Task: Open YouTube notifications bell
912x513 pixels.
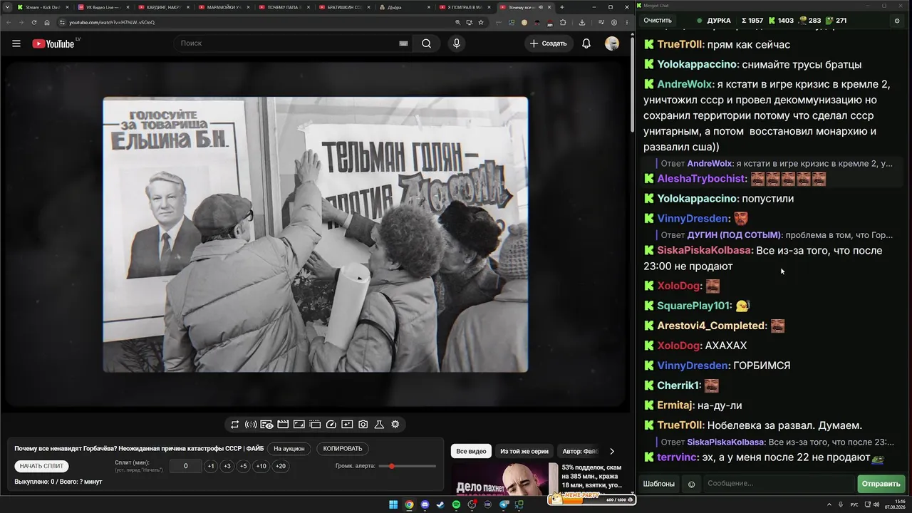Action: click(x=586, y=43)
